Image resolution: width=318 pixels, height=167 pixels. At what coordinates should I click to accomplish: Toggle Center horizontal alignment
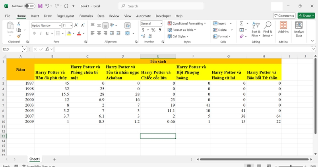[99, 33]
